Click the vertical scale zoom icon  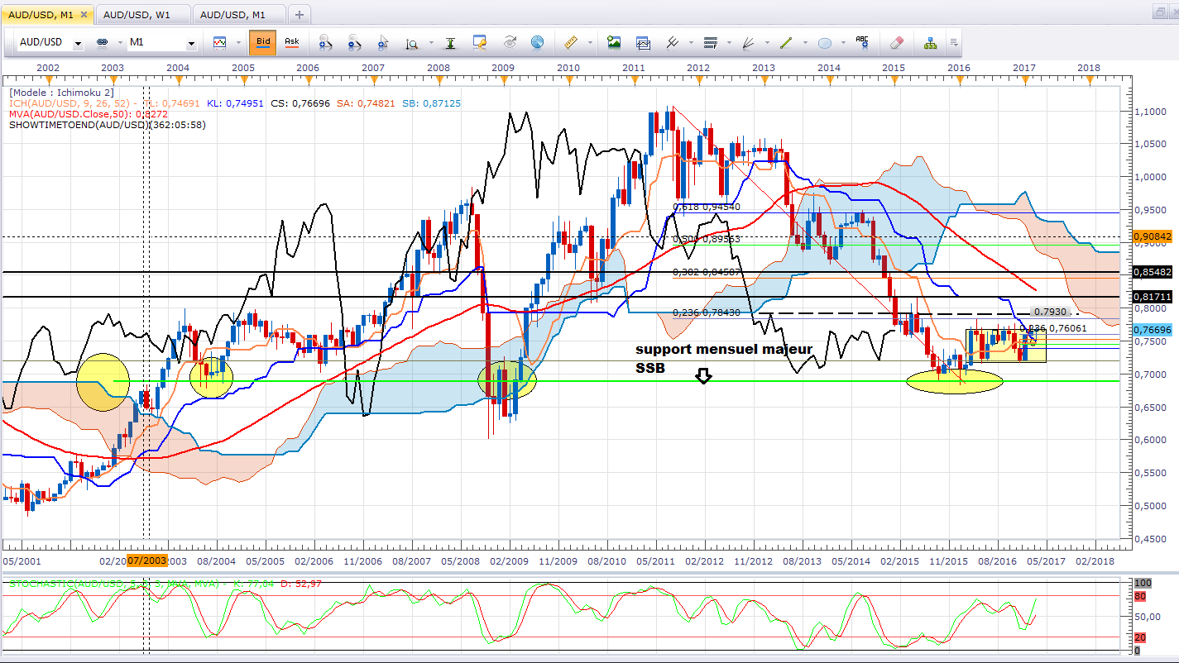tap(411, 42)
